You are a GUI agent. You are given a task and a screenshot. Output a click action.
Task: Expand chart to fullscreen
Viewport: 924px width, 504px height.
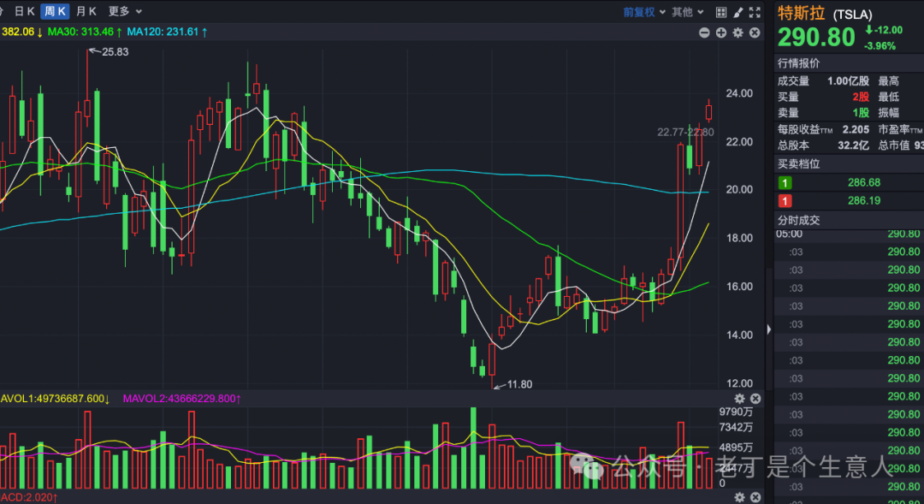point(754,12)
